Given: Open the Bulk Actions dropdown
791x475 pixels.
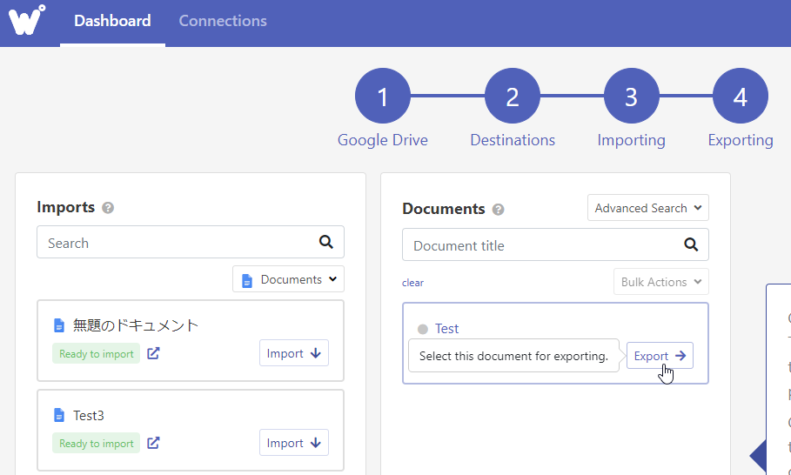Looking at the screenshot, I should (660, 282).
